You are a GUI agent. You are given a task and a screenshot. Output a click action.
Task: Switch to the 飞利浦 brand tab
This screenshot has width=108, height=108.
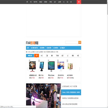pyautogui.click(x=57, y=55)
